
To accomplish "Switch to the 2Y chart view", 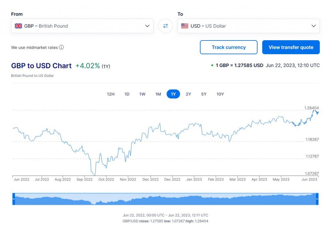I will pyautogui.click(x=188, y=94).
